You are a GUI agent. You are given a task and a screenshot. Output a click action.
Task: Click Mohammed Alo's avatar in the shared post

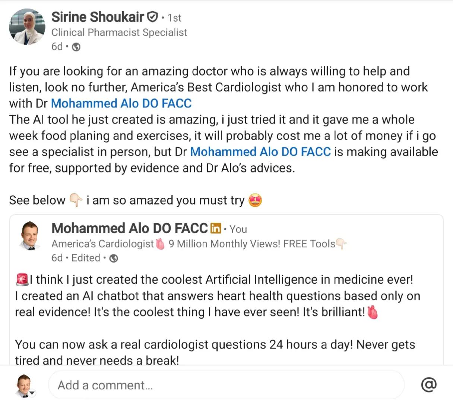coord(30,235)
